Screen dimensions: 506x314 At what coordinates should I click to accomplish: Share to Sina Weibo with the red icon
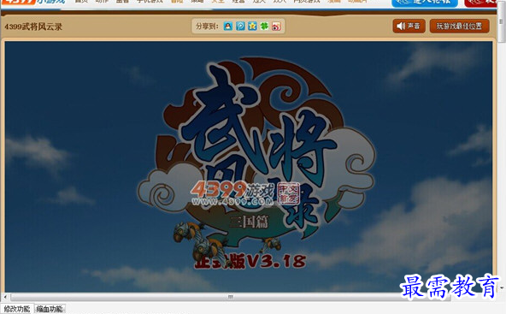[x=277, y=27]
